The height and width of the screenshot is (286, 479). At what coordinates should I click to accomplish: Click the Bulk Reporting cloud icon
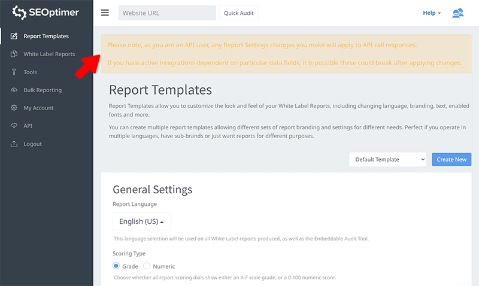coord(14,90)
